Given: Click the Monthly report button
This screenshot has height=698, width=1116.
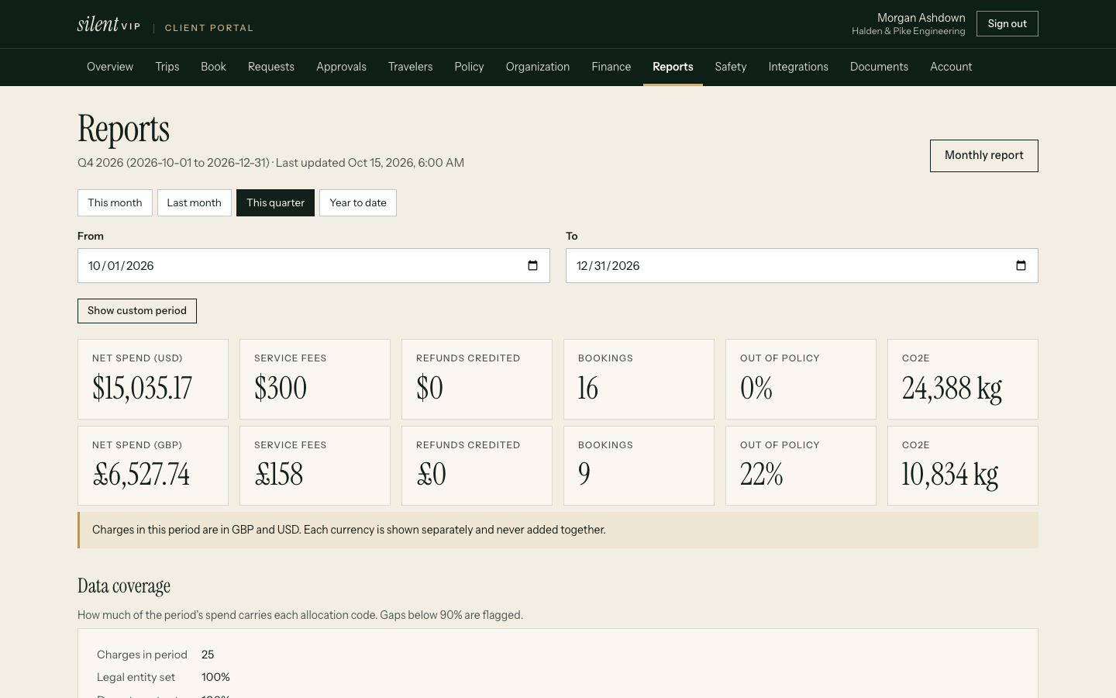Looking at the screenshot, I should [x=983, y=156].
